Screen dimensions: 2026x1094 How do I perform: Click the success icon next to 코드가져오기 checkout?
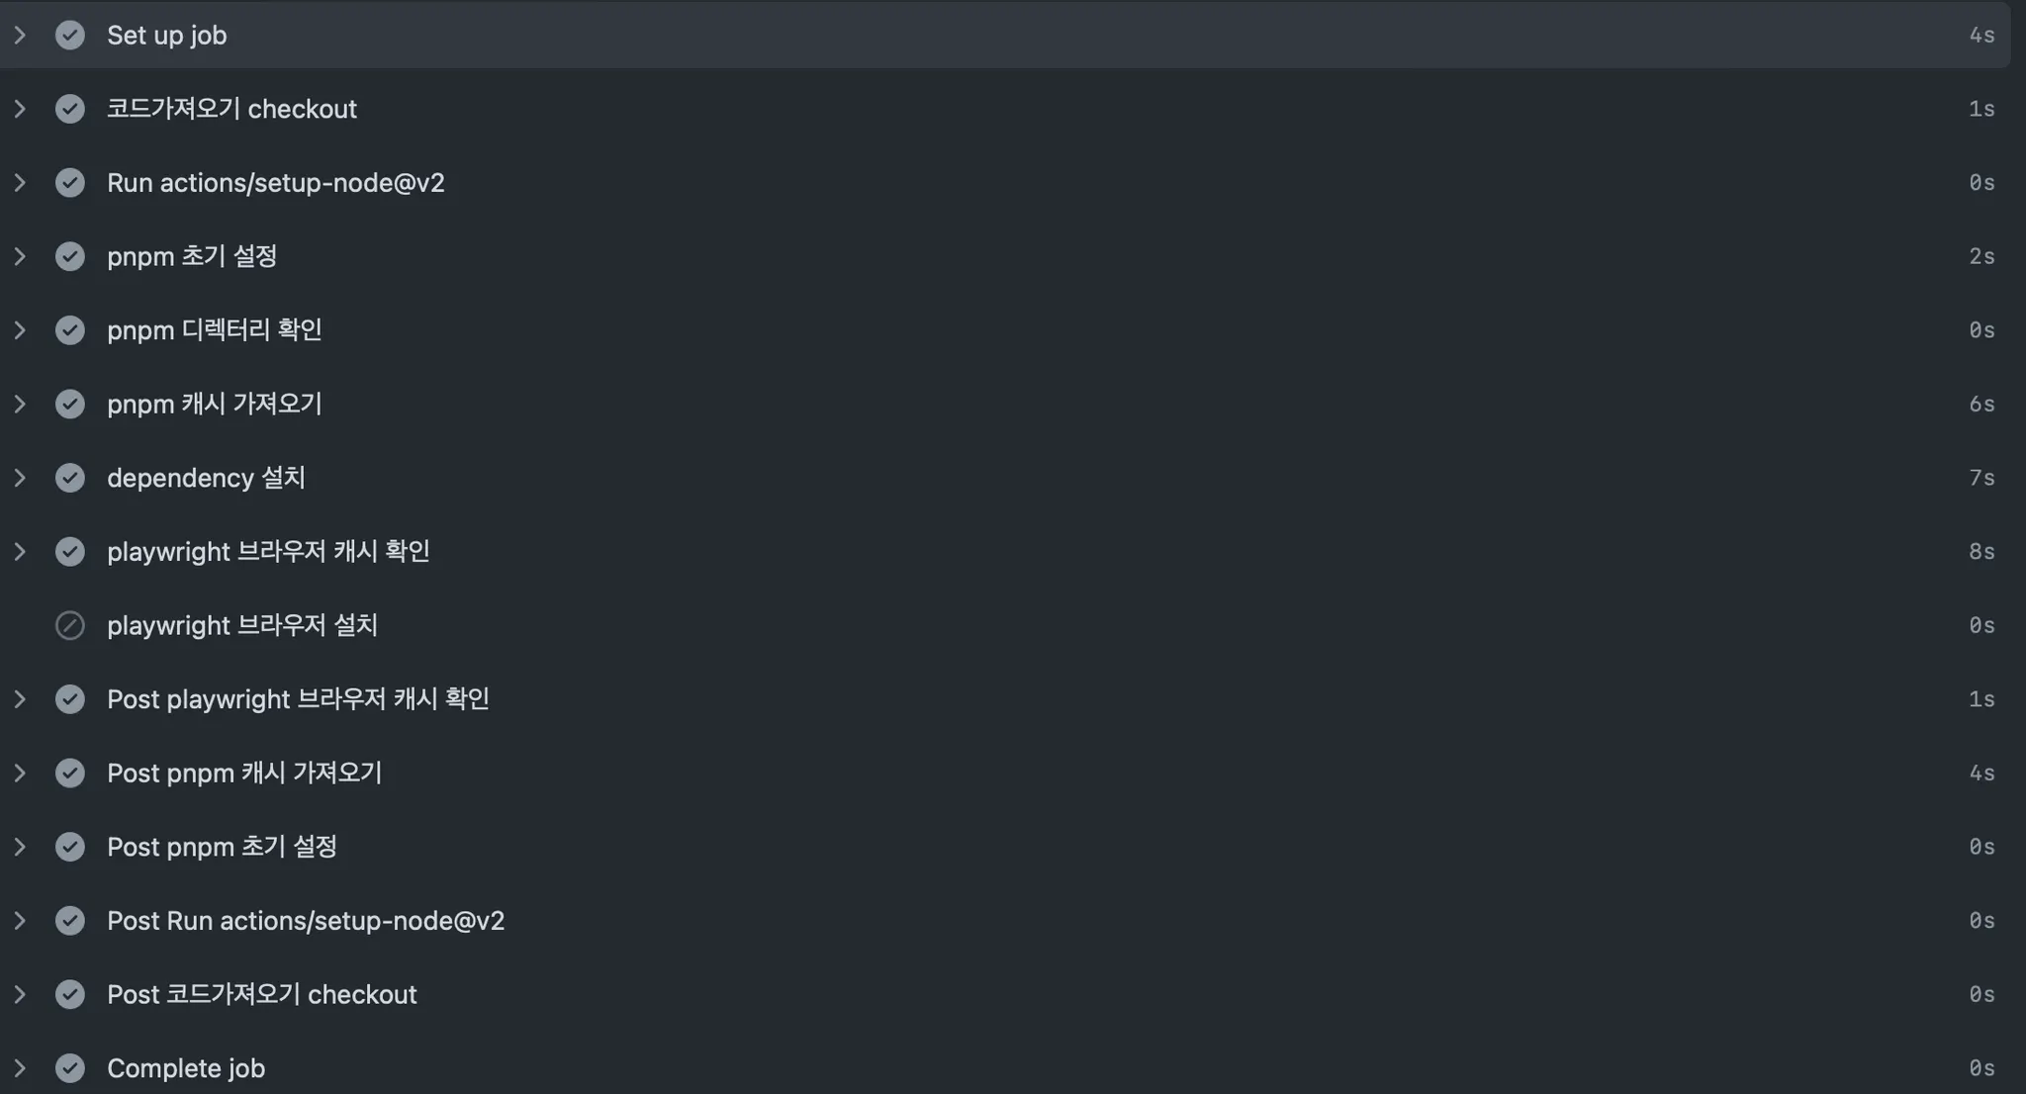click(69, 109)
